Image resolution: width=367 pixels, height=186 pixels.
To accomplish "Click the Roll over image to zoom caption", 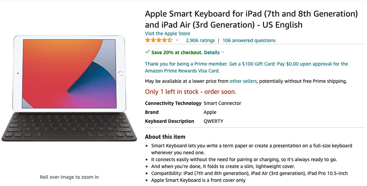I will [69, 177].
